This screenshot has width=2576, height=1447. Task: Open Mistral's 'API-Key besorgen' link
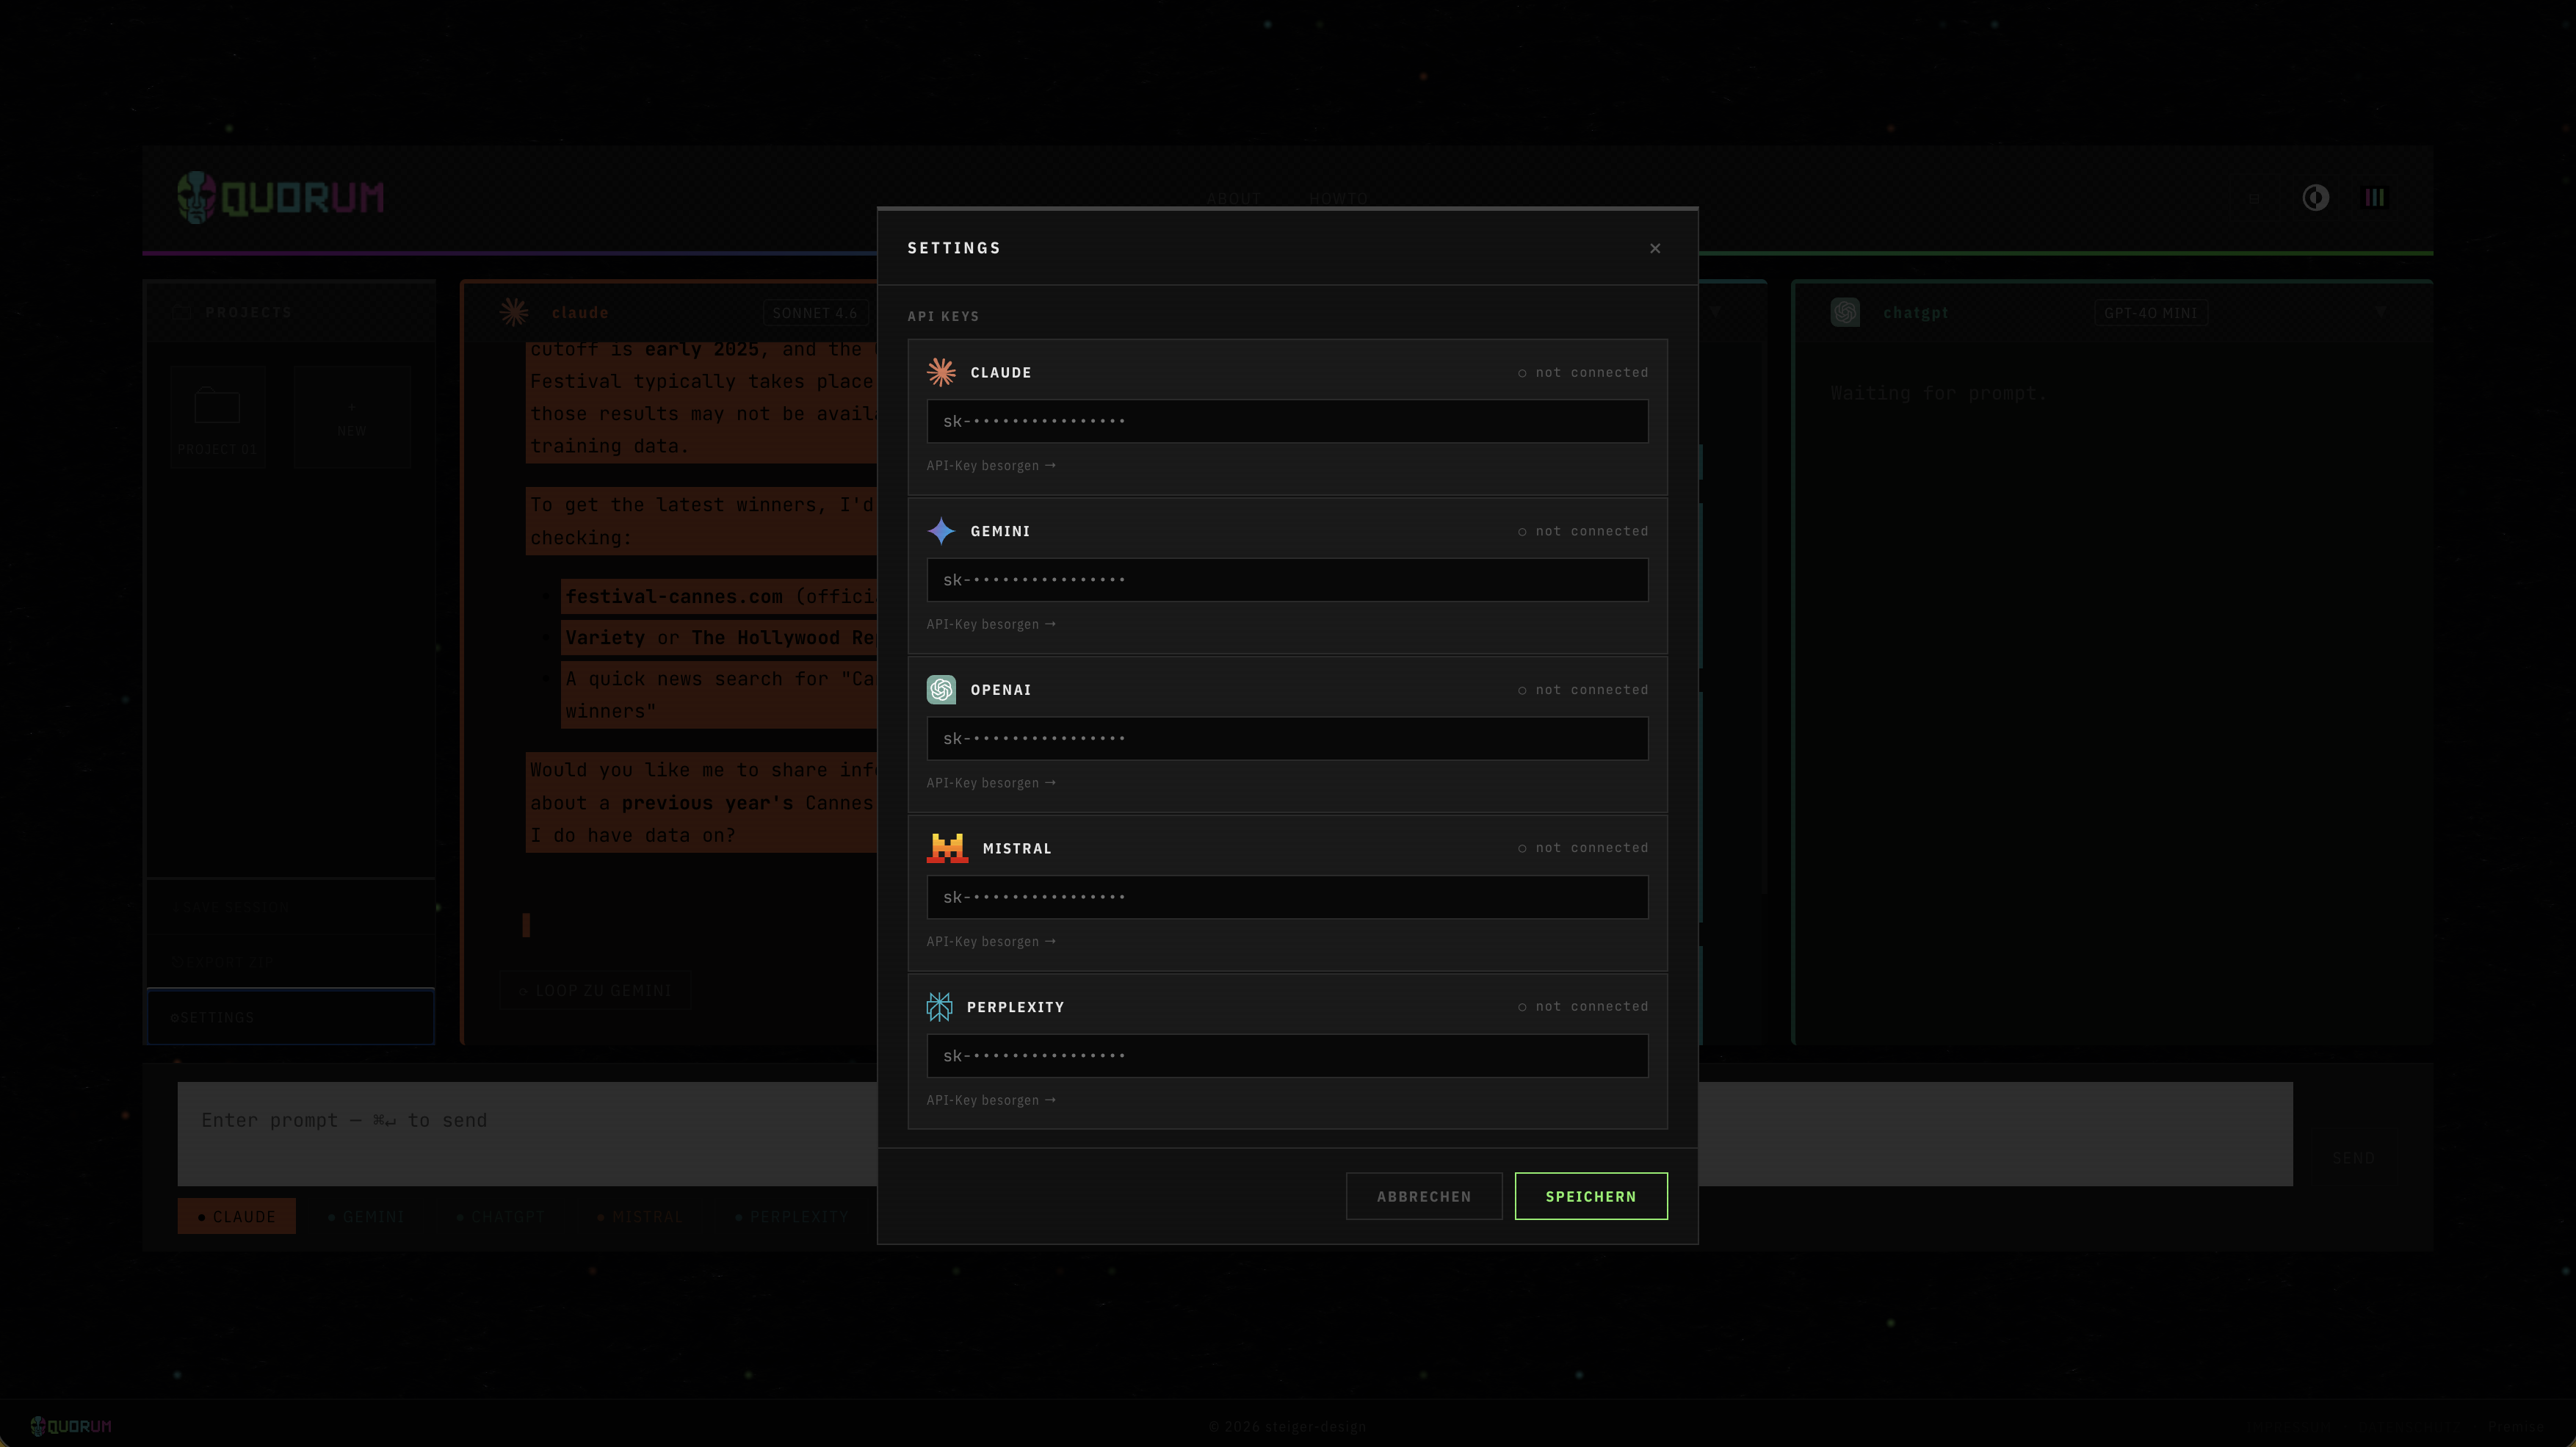[991, 942]
